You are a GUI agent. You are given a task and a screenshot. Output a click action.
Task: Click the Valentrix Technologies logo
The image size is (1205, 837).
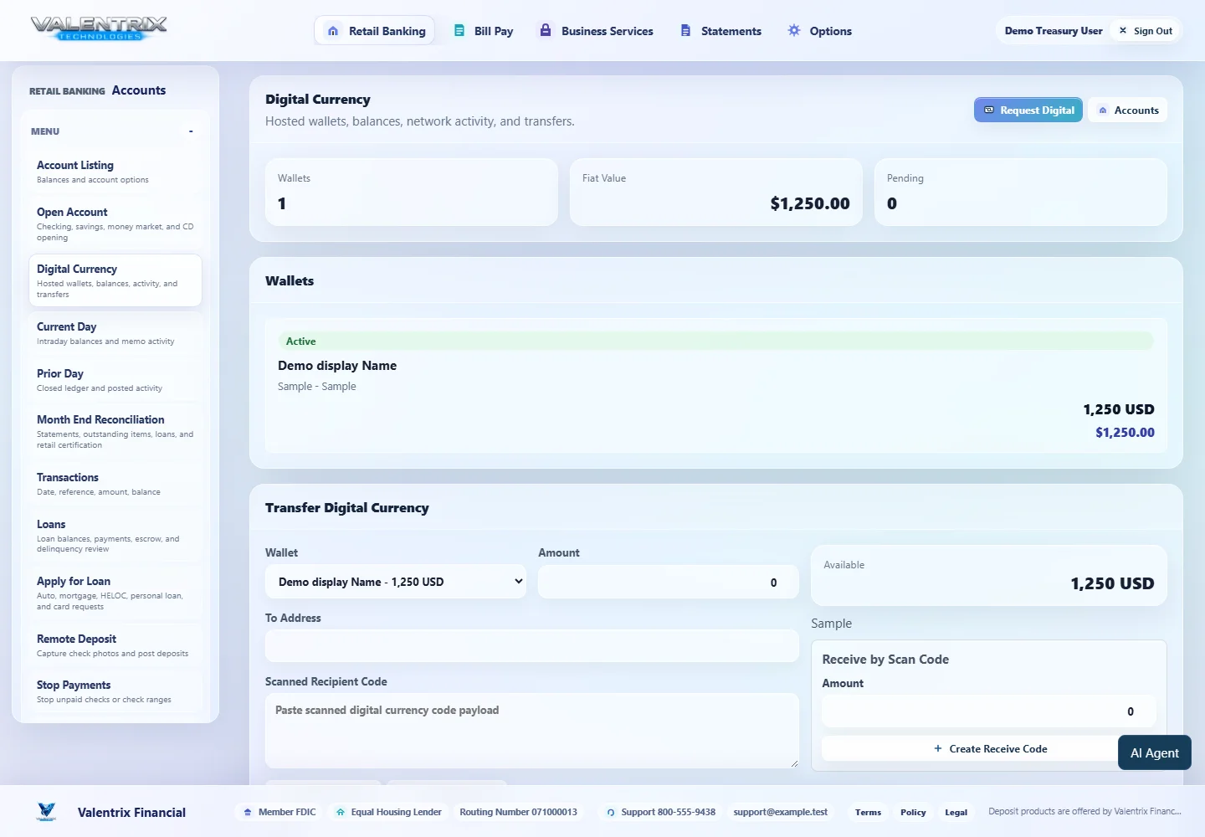[99, 29]
